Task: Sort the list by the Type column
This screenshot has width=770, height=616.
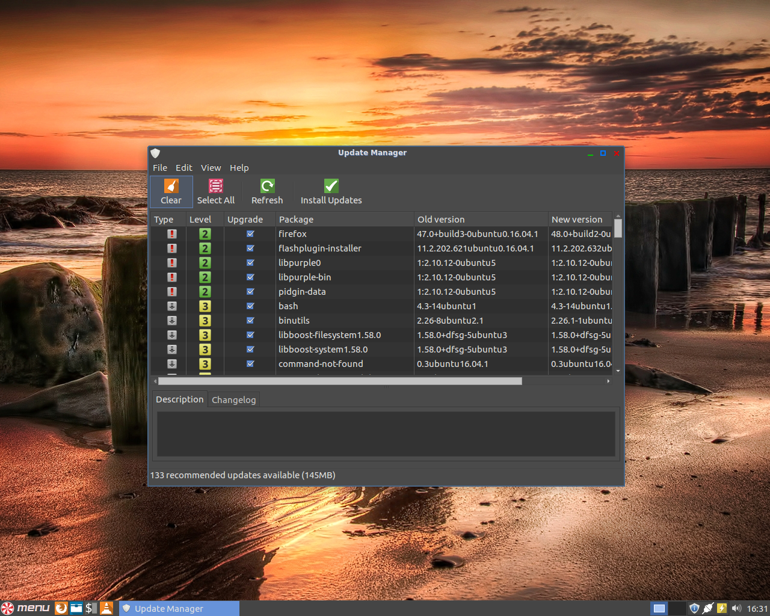Action: click(168, 220)
